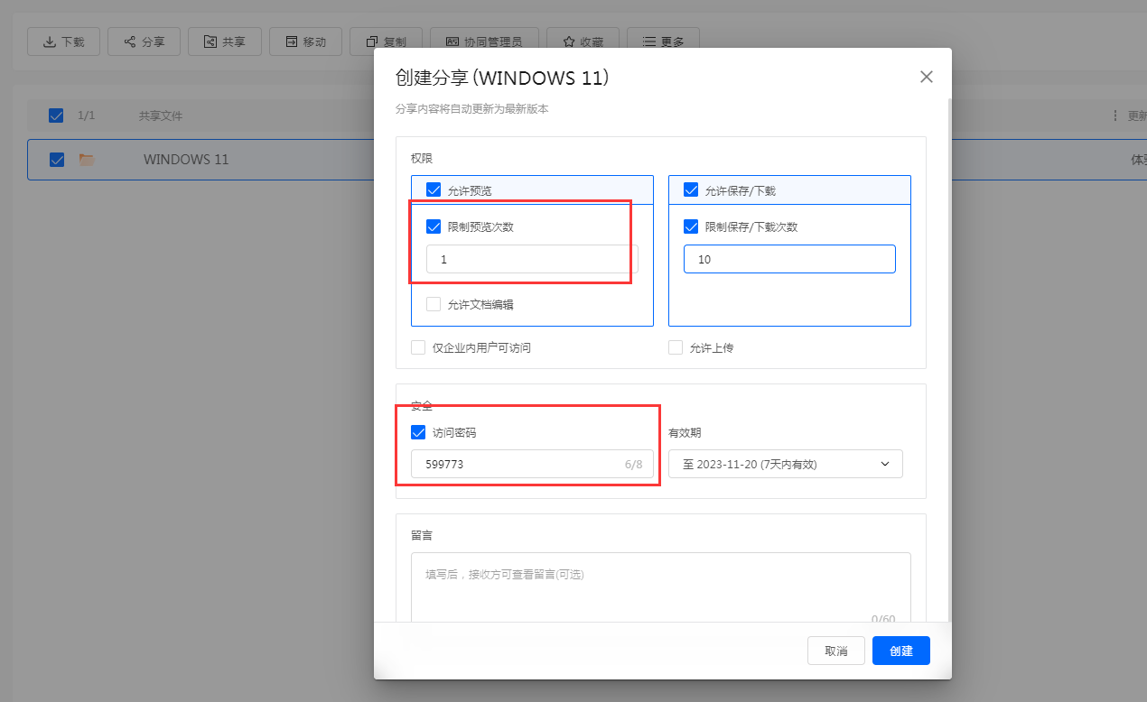Click the blue Create button

[x=900, y=651]
